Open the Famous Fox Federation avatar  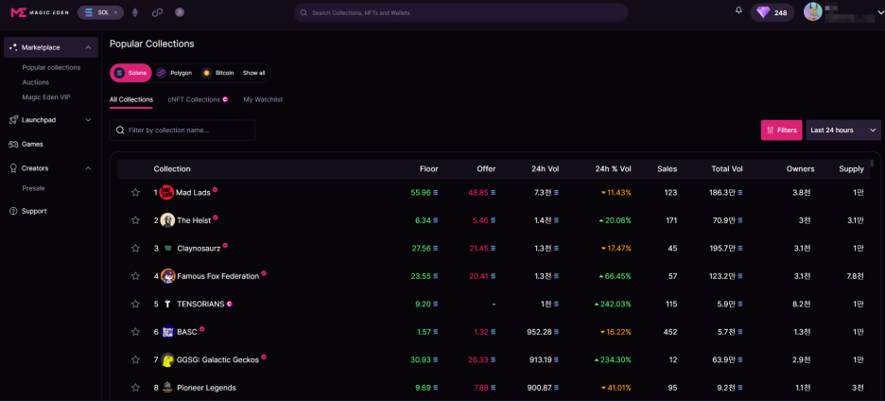click(x=167, y=276)
